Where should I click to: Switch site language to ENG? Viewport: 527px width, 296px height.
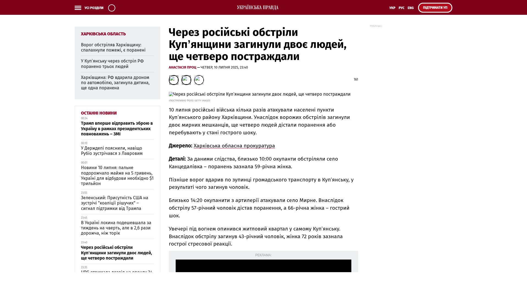click(x=411, y=8)
